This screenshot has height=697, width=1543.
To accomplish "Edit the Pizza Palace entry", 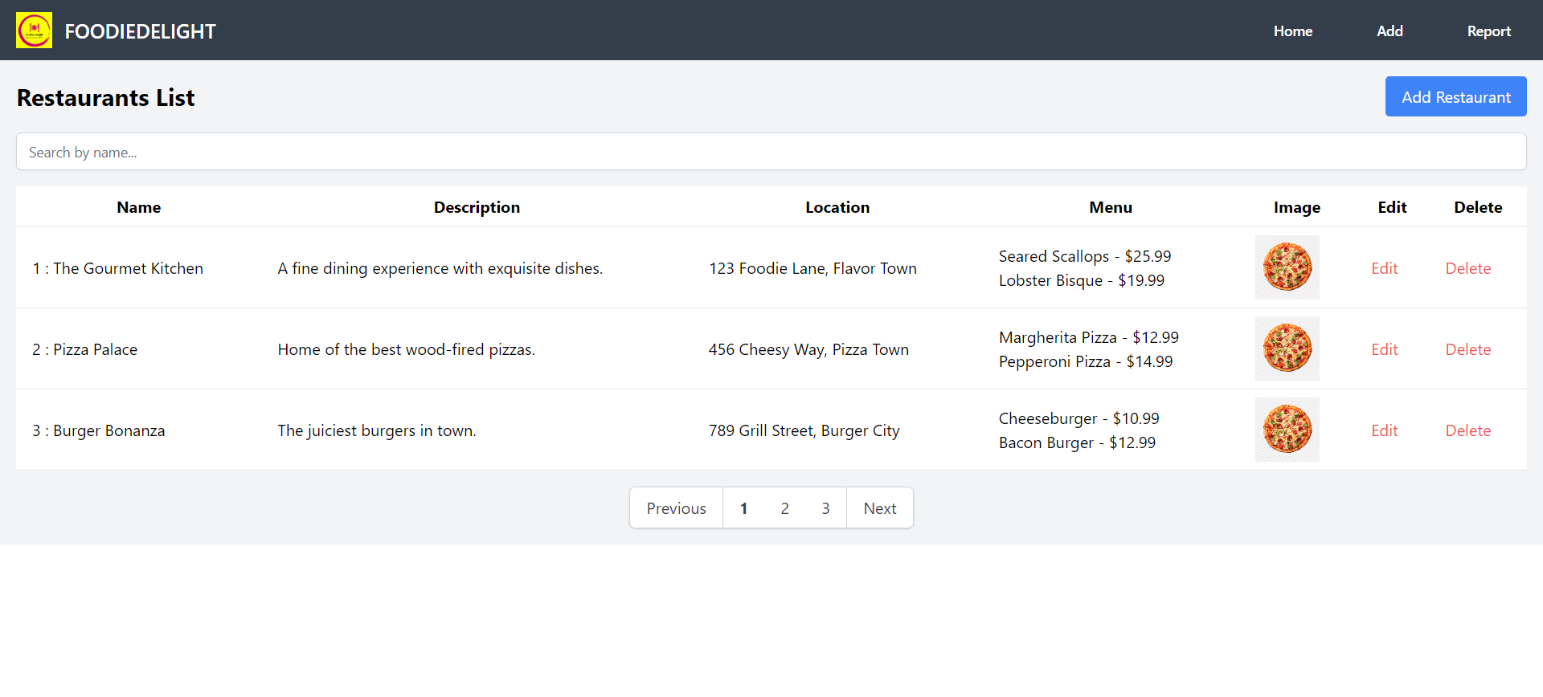I will (x=1384, y=349).
